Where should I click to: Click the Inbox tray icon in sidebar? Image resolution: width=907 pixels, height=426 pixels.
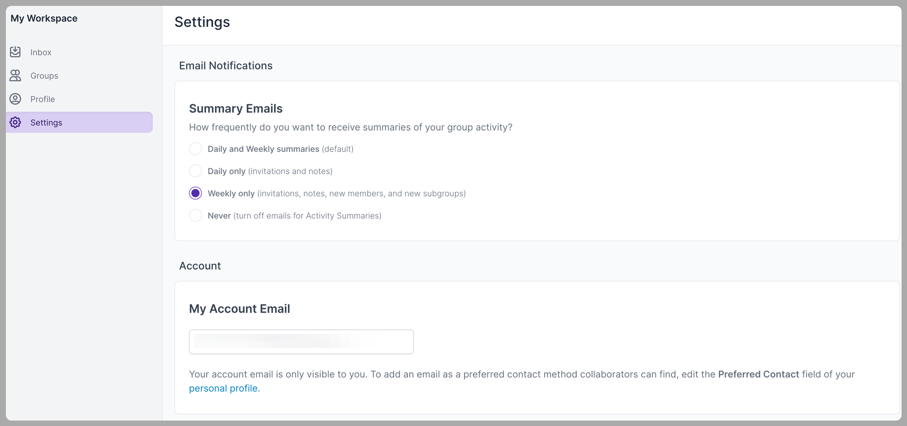pos(15,52)
